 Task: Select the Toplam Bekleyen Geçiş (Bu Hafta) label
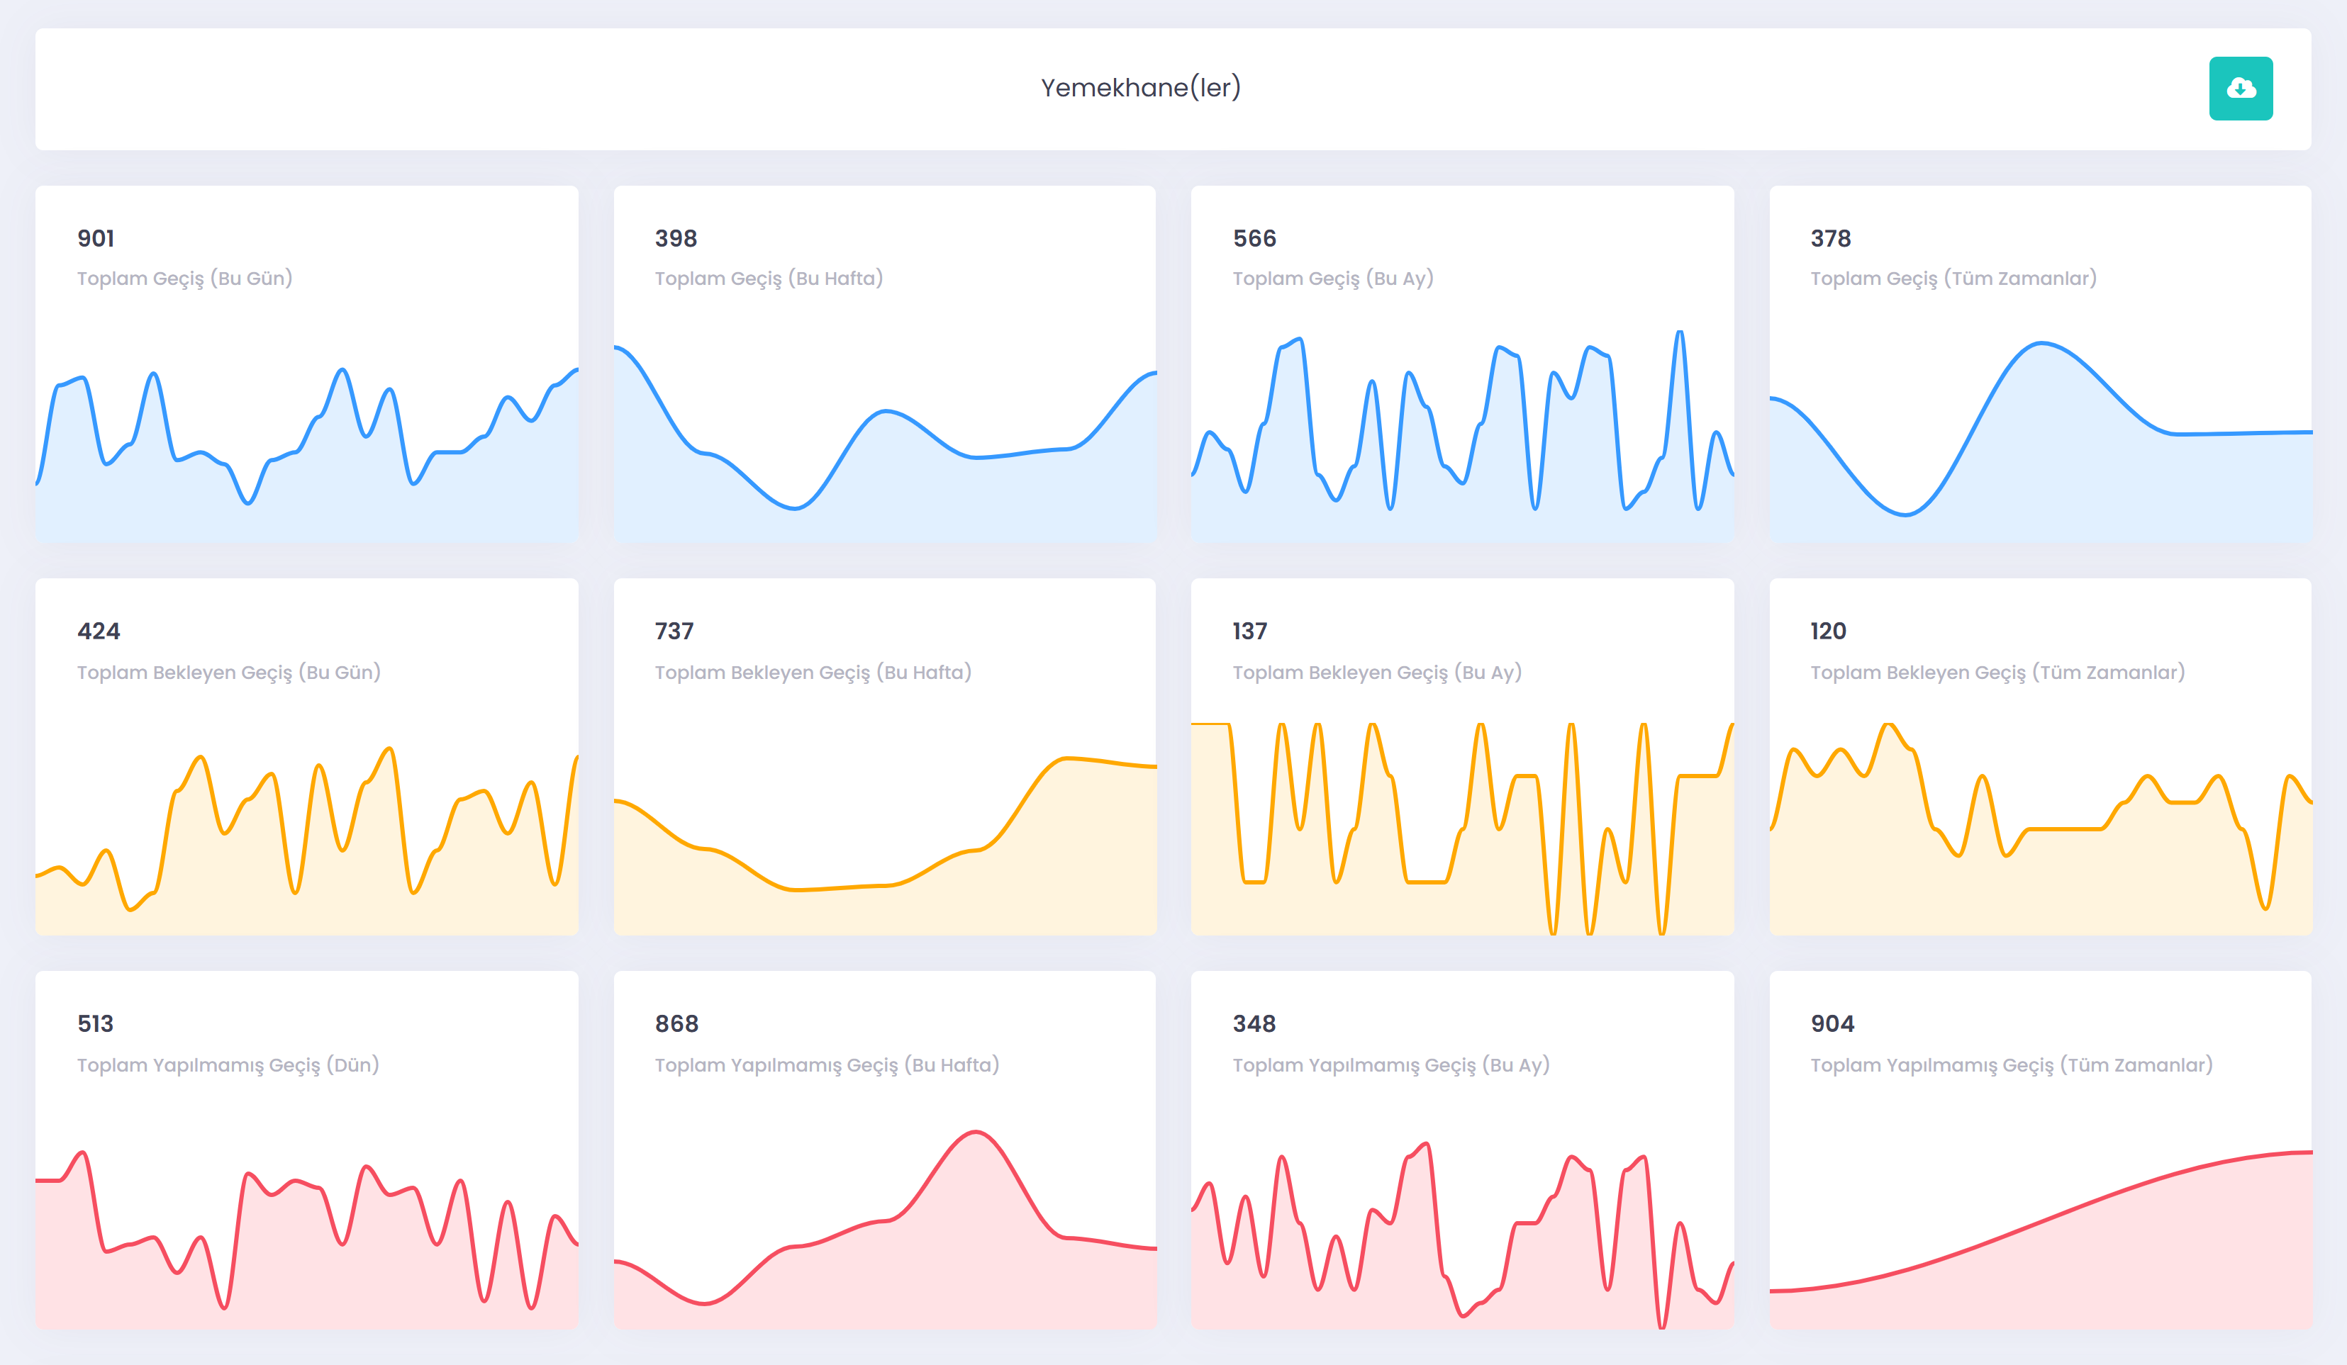point(813,673)
